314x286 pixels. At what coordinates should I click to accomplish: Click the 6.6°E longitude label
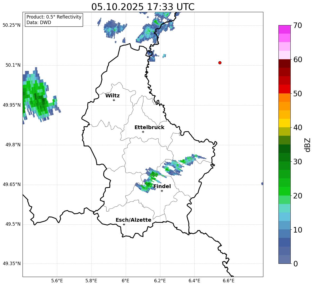(x=229, y=281)
